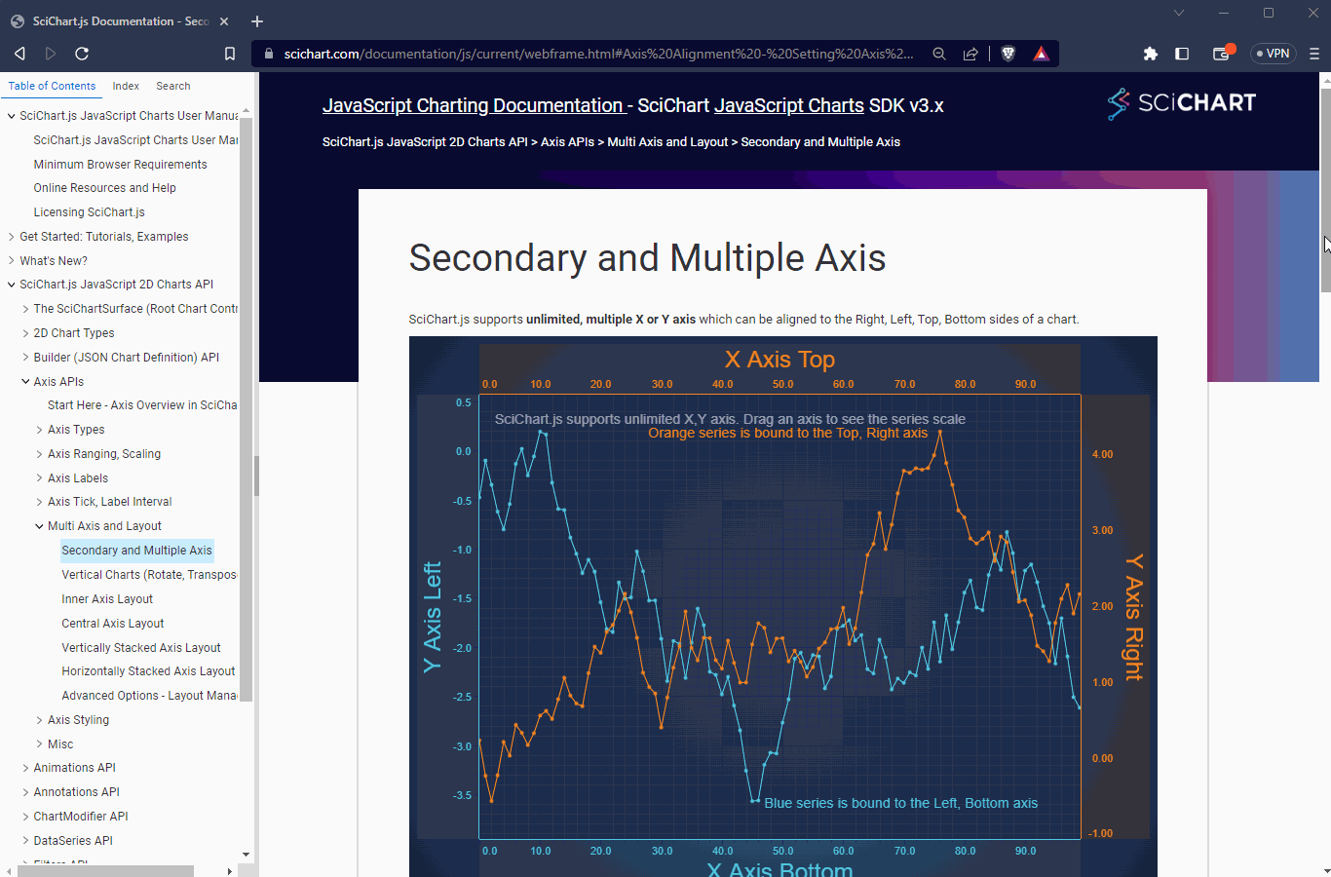Open Minimum Browser Requirements in the contents tree
The image size is (1331, 877).
121,165
